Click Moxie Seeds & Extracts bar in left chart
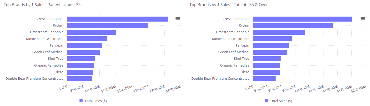This screenshot has width=370, height=106. point(87,39)
